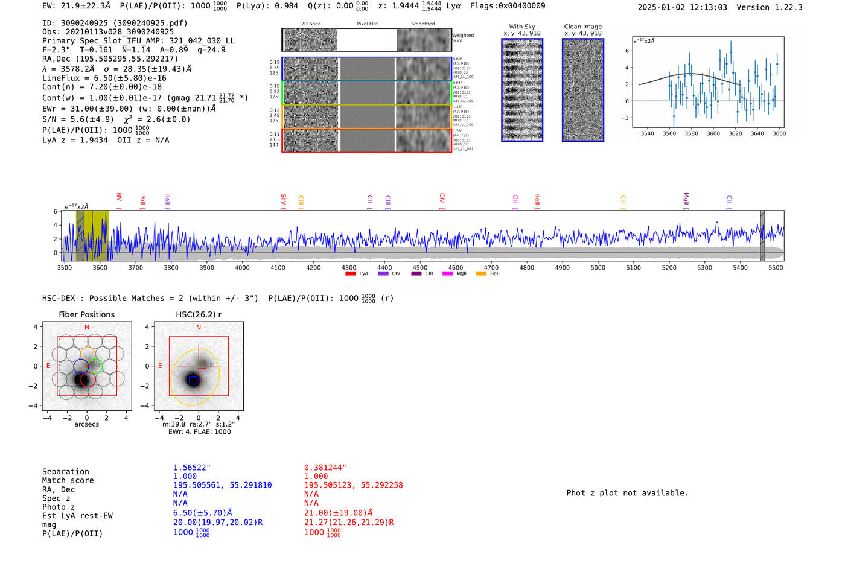Click the red separation value 0.381244"
This screenshot has width=845, height=575.
[325, 468]
